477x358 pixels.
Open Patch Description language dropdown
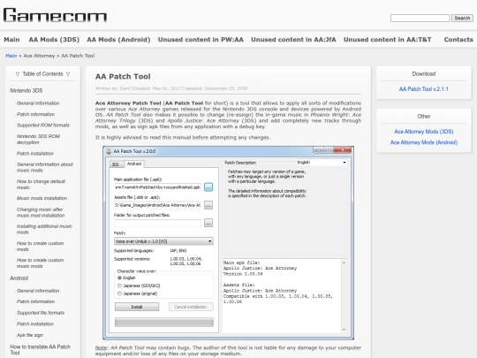click(x=322, y=163)
